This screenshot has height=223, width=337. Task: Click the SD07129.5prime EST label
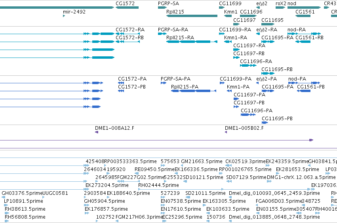(x=246, y=178)
